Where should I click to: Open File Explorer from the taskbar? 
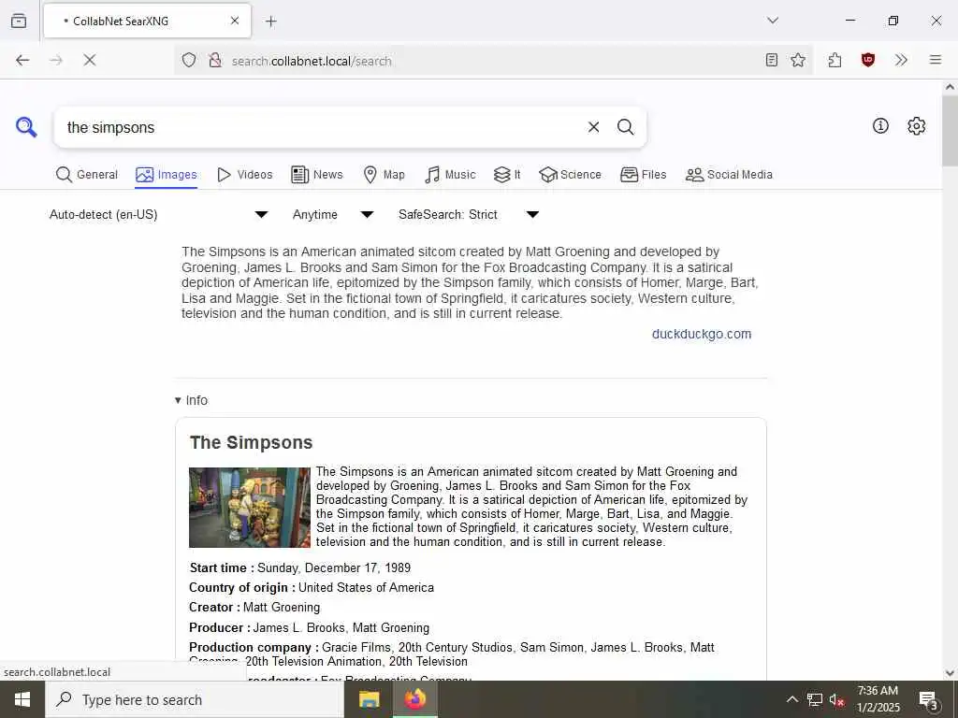[369, 699]
